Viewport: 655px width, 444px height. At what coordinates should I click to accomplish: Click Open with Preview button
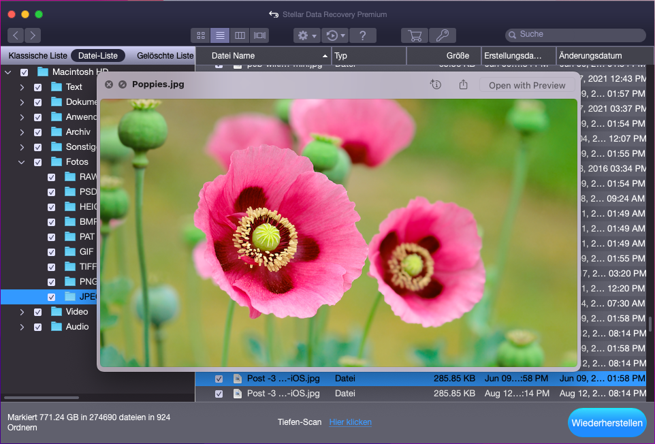pos(527,85)
